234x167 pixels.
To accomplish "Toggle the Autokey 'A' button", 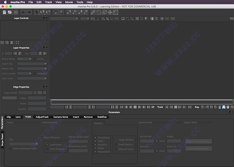I will click(224, 107).
